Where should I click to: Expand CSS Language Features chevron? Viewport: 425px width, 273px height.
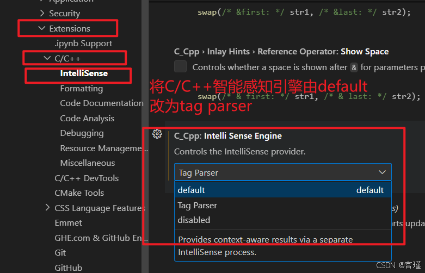pos(47,207)
